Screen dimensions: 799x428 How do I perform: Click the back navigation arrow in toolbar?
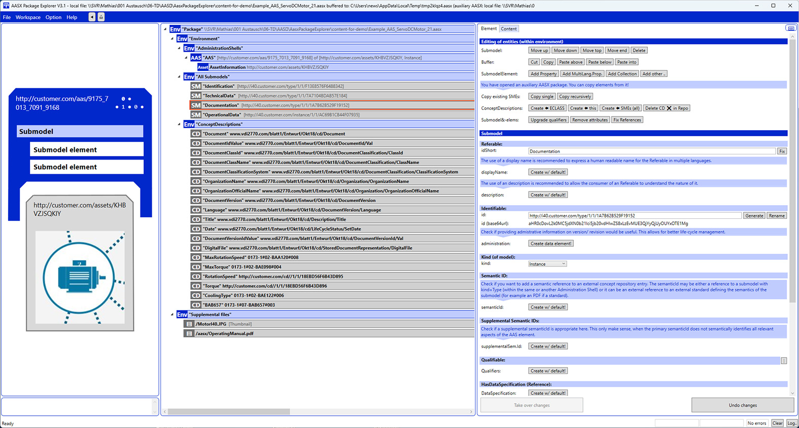point(92,17)
